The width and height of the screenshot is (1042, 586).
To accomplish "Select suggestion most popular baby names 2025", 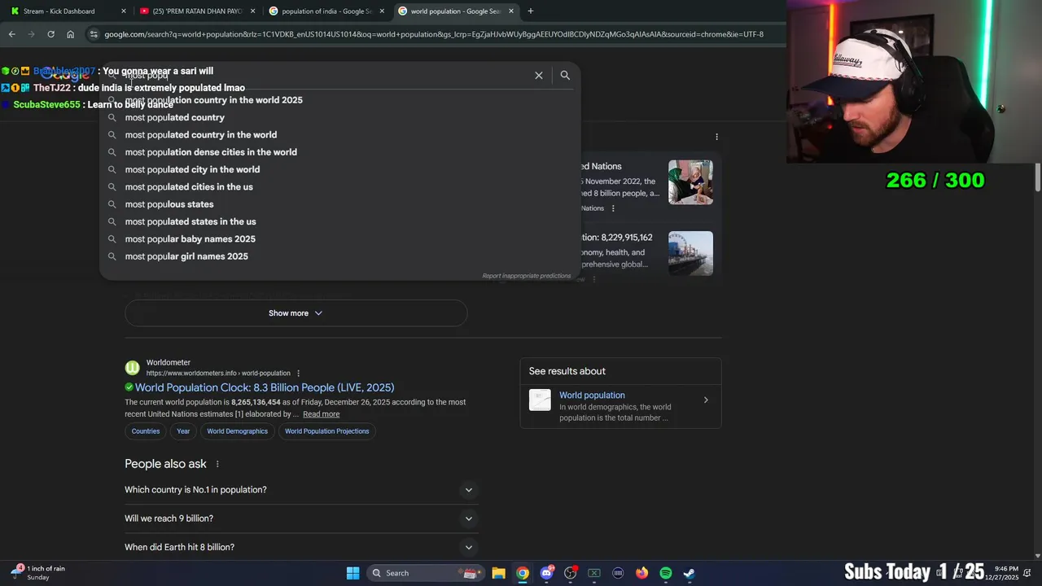I will 340,239.
